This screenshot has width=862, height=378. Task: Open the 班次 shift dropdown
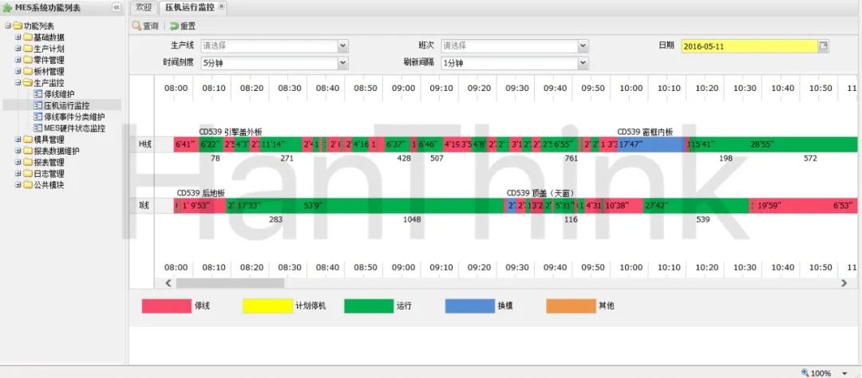pos(583,46)
